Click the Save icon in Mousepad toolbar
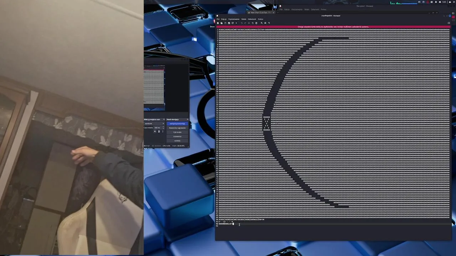Viewport: 456px width, 256px height. click(x=225, y=23)
